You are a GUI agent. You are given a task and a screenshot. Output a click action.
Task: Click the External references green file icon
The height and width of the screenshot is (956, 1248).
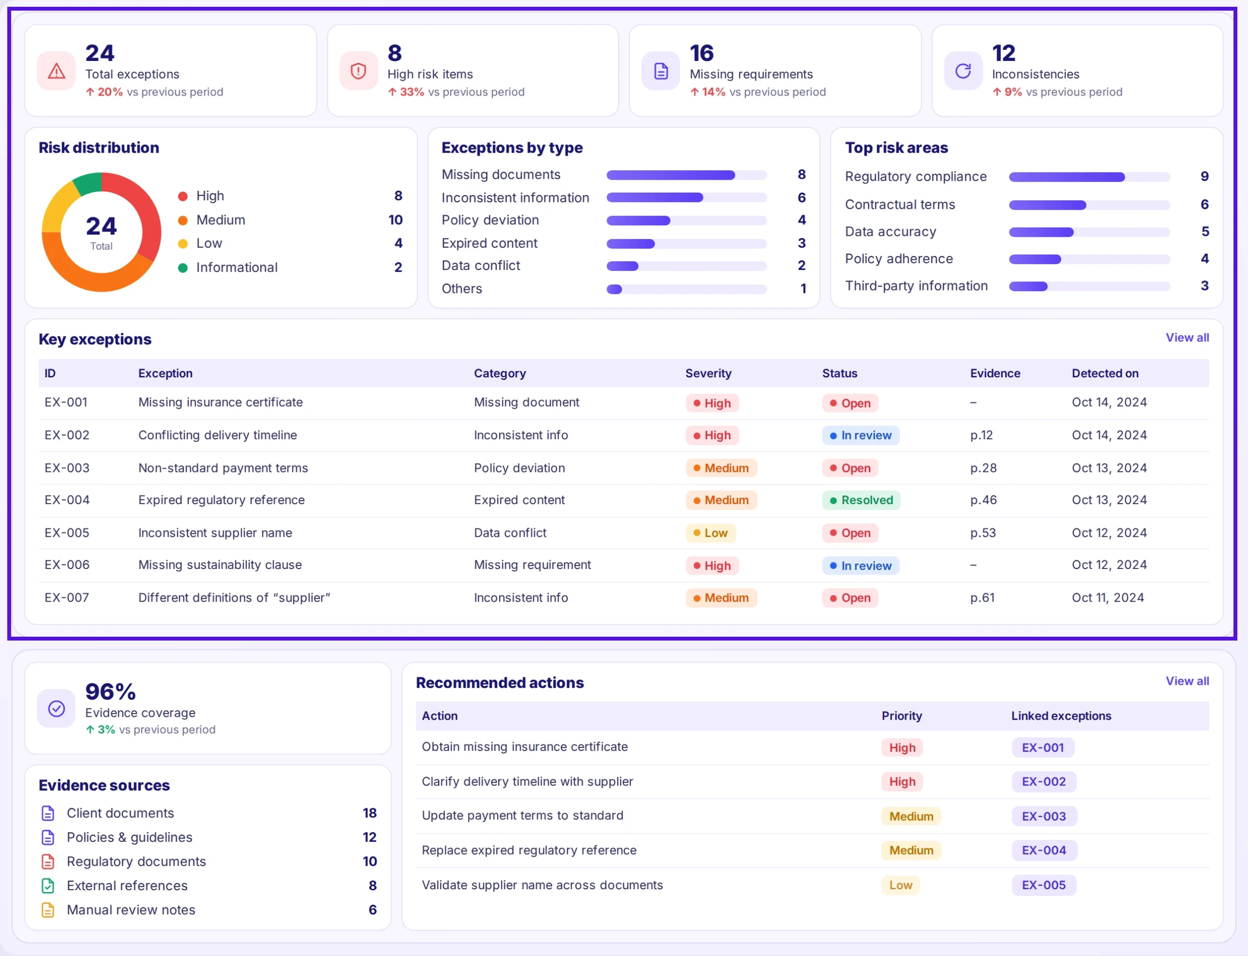(48, 886)
